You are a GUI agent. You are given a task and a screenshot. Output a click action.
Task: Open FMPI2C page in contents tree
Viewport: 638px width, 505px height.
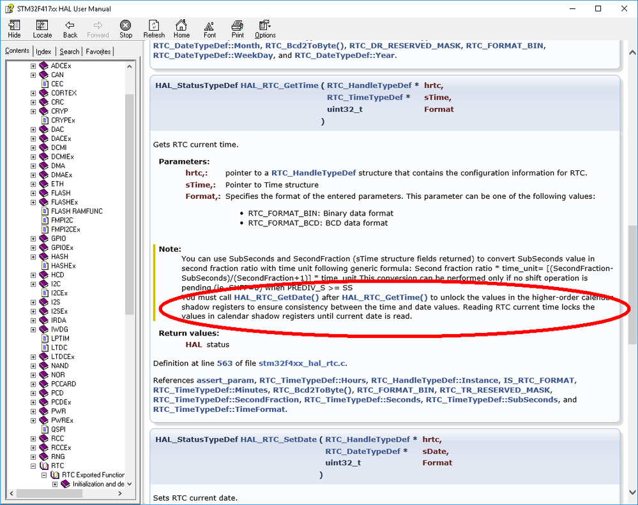coord(62,220)
